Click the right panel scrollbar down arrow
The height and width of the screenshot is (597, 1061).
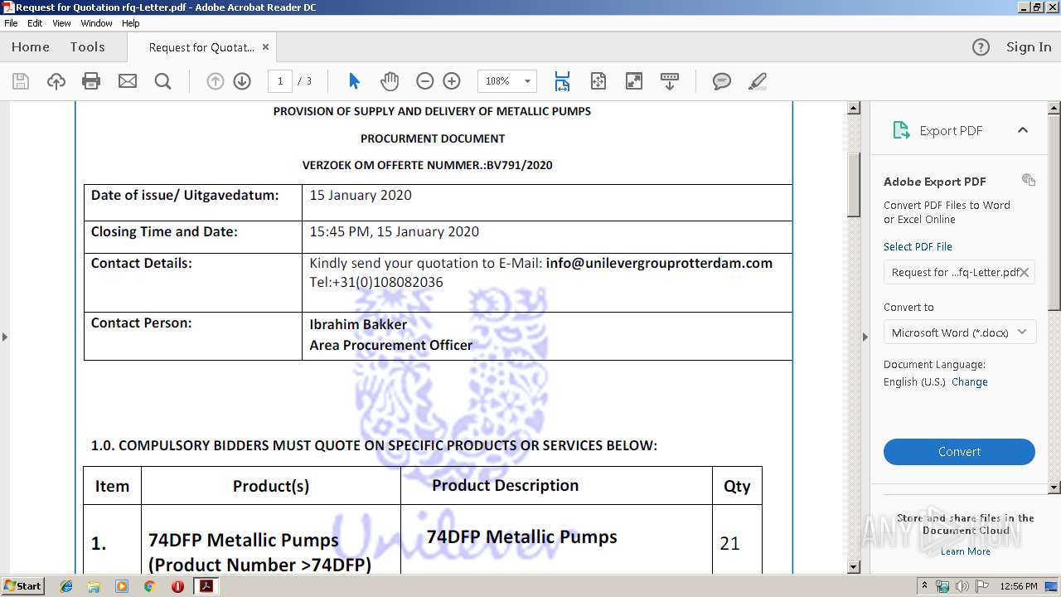[x=1054, y=488]
